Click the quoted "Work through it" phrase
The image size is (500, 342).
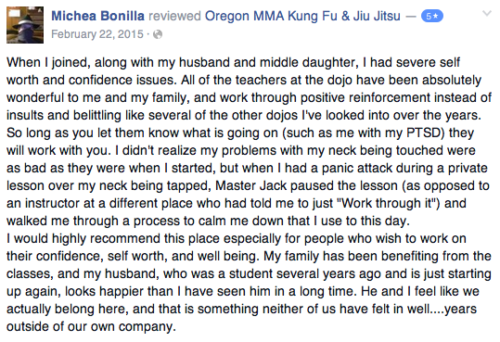point(387,203)
